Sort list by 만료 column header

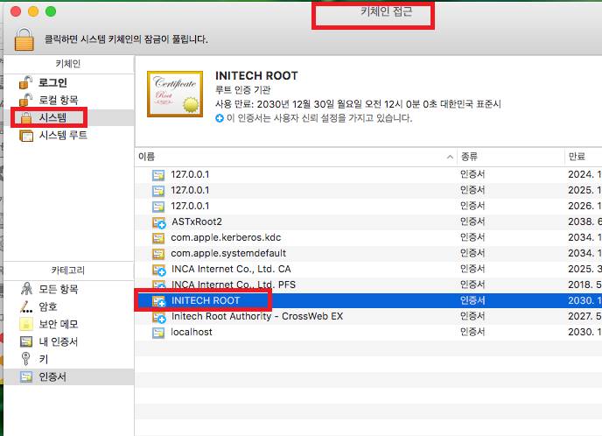click(582, 156)
